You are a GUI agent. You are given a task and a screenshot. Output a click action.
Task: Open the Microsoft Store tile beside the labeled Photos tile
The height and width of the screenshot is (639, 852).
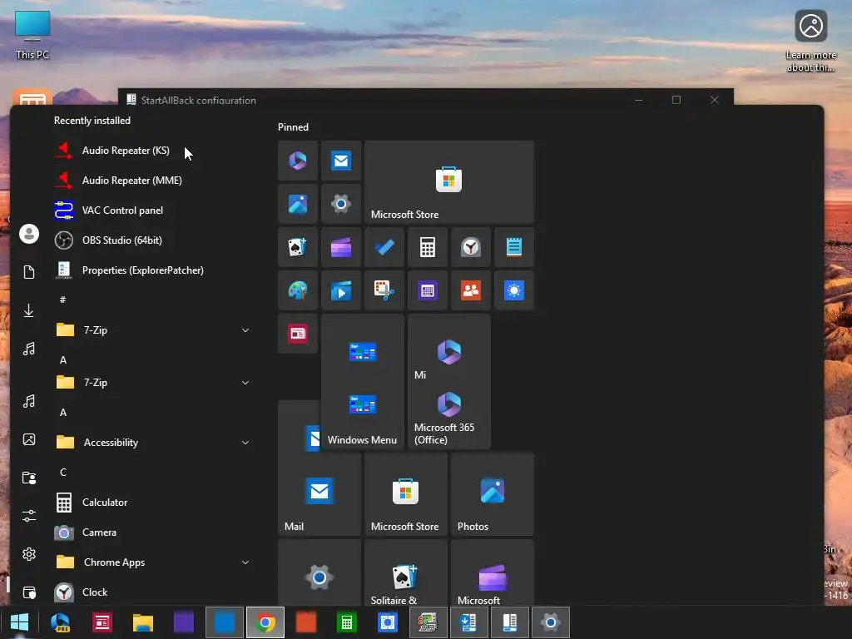click(x=406, y=494)
